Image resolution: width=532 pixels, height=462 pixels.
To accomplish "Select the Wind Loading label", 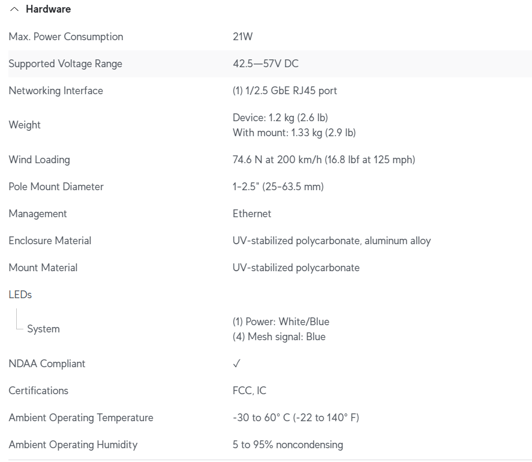I will [x=39, y=160].
